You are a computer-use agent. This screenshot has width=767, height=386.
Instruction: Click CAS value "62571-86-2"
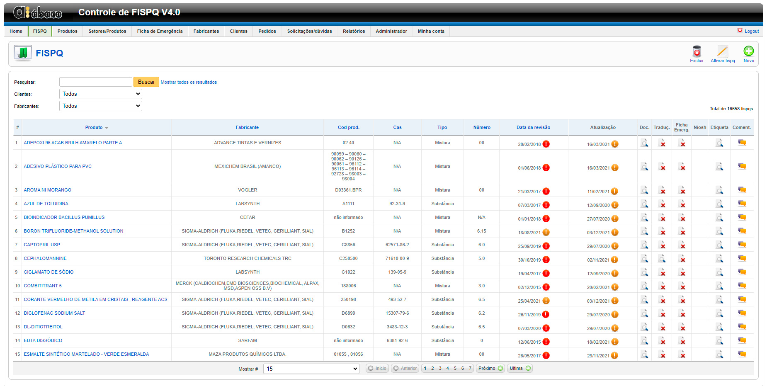pos(397,245)
